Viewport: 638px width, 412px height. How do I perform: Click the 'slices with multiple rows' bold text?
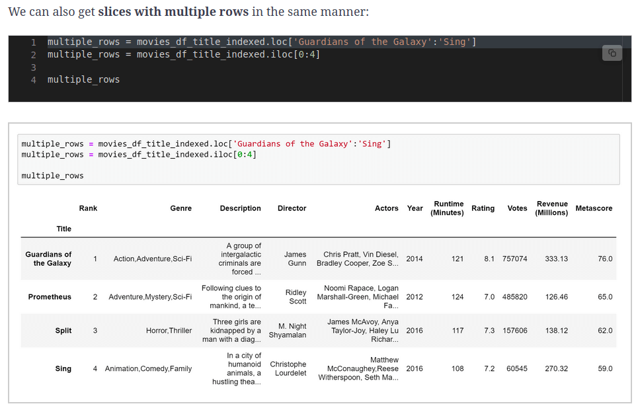173,11
